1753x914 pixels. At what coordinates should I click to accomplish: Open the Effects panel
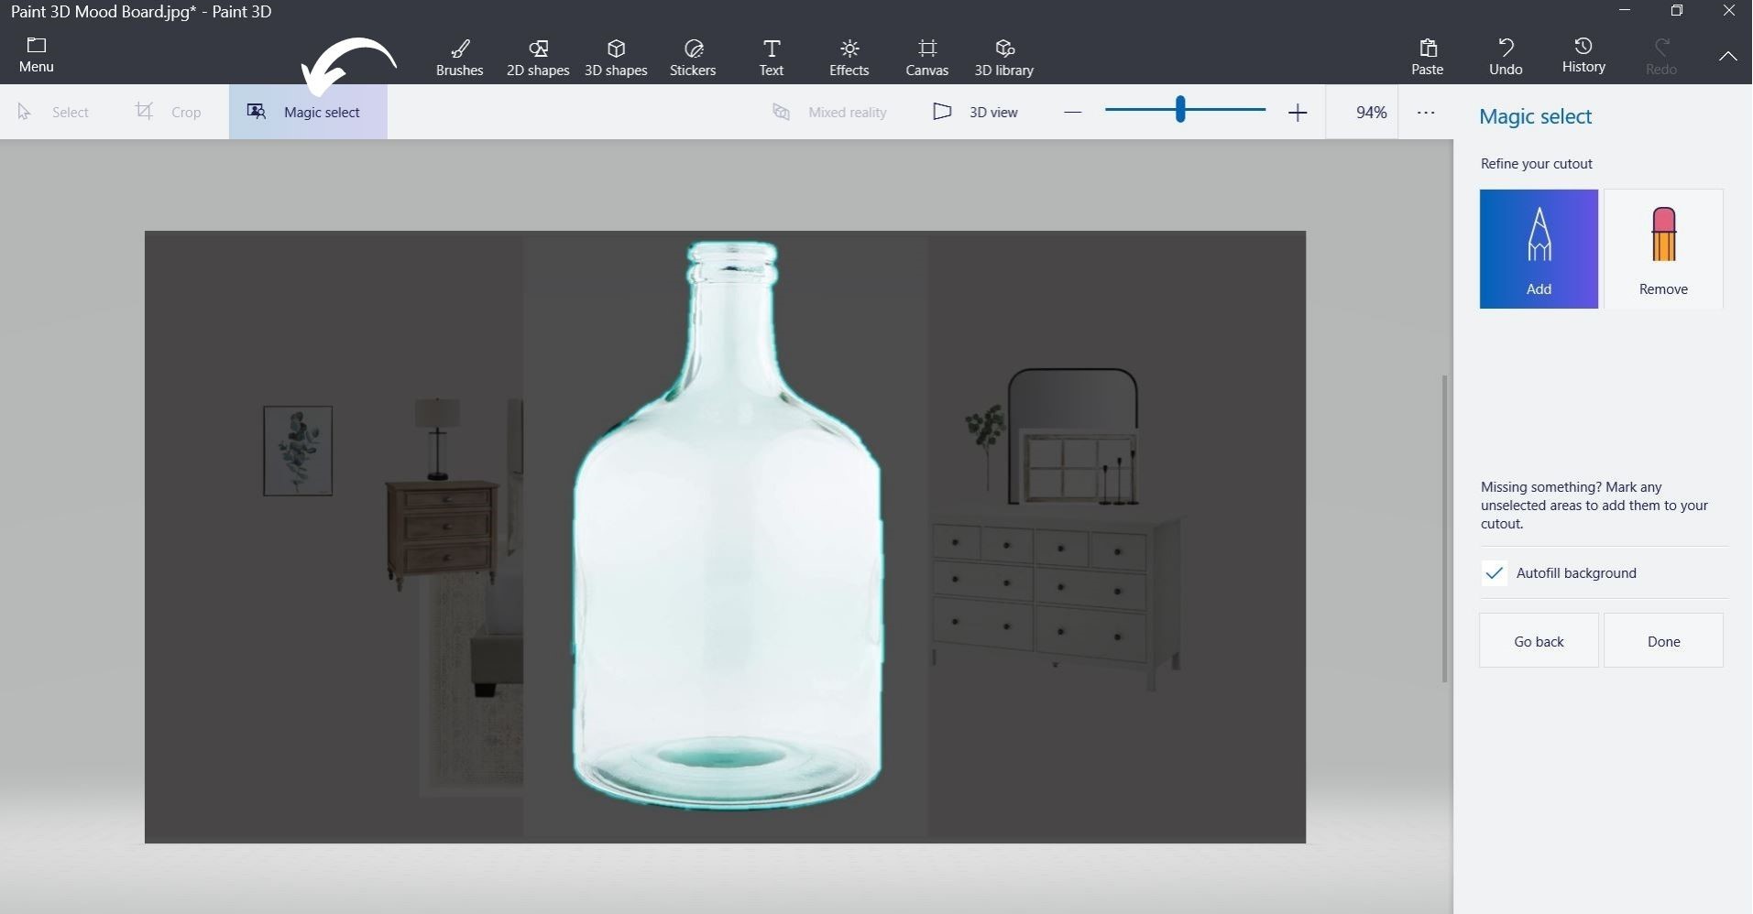point(849,57)
